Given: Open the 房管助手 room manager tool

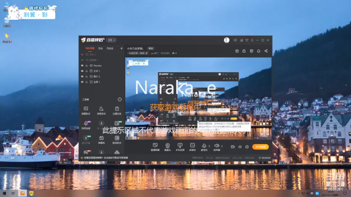Looking at the screenshot, I should [101, 111].
